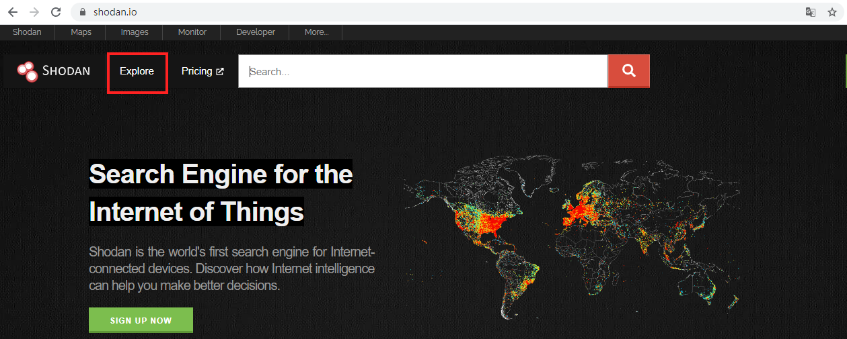The image size is (847, 339).
Task: Bookmark the page with the star icon
Action: click(832, 12)
